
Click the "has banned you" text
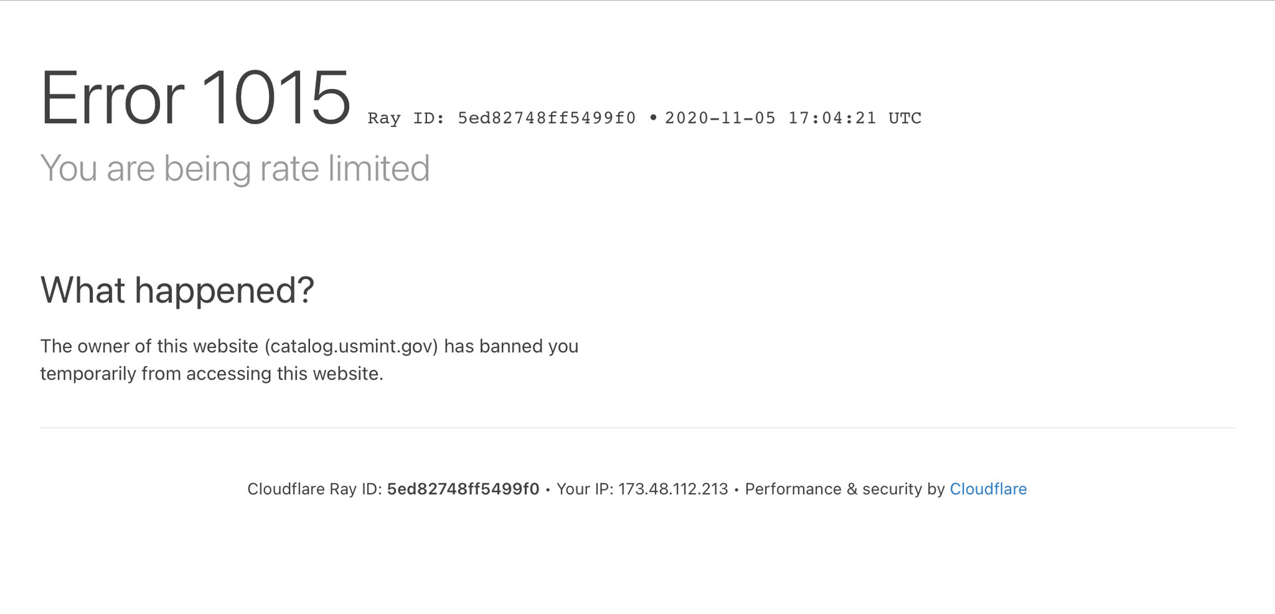pyautogui.click(x=511, y=346)
